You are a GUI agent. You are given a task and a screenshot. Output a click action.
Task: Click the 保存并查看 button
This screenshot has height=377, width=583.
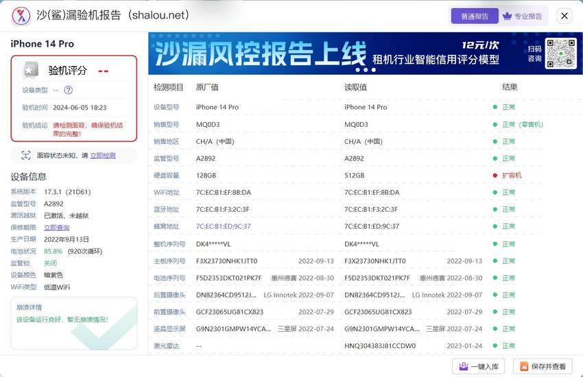pos(543,366)
